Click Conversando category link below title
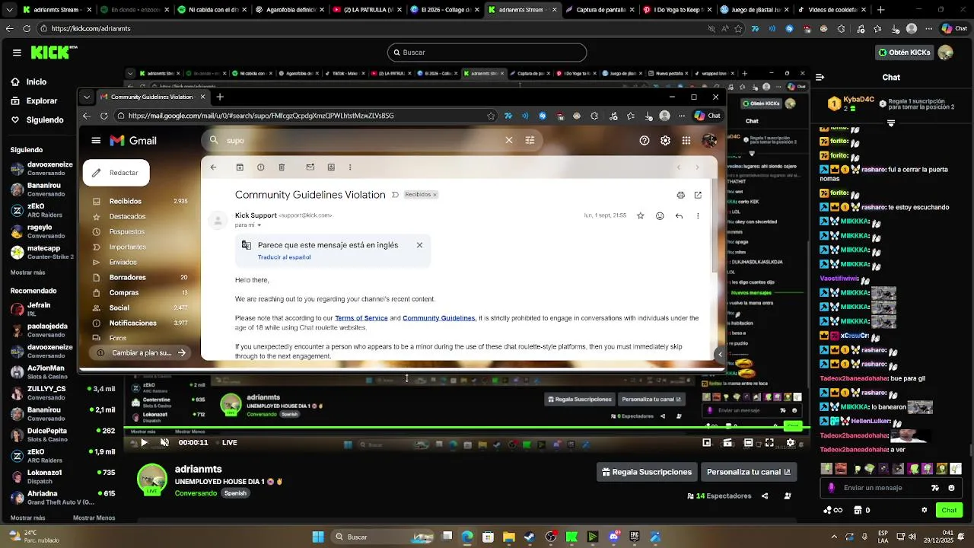 point(196,493)
